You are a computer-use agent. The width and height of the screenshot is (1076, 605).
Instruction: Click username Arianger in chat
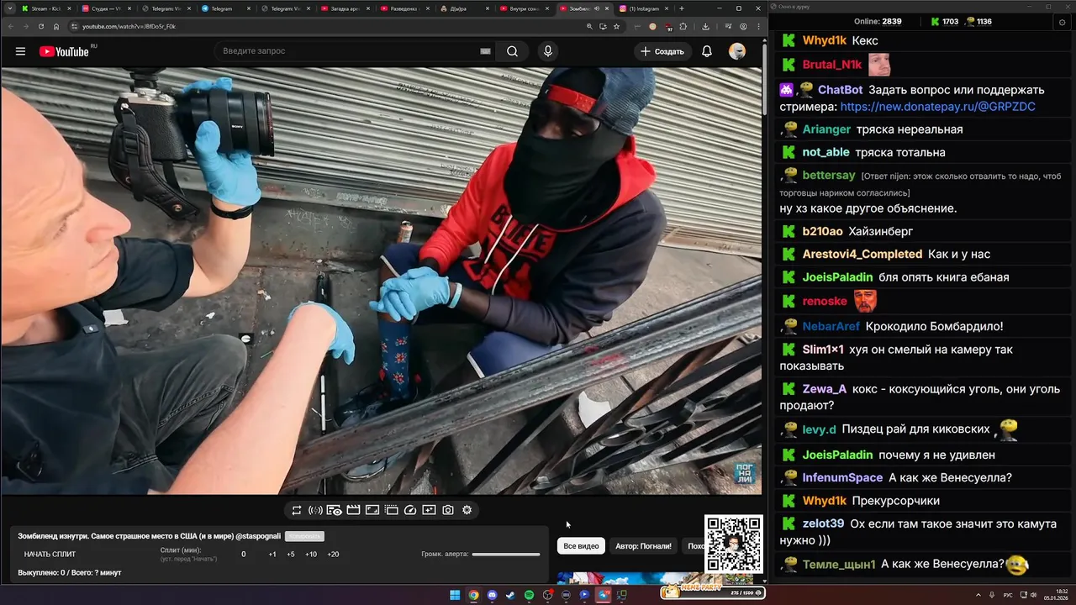coord(826,129)
